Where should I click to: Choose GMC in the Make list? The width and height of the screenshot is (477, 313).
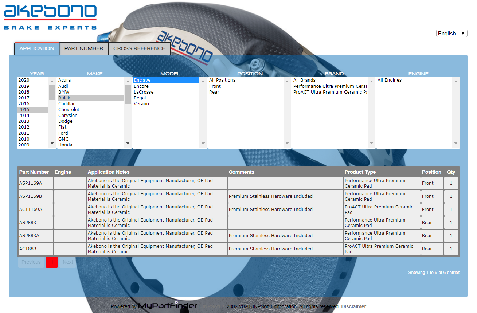pos(90,139)
